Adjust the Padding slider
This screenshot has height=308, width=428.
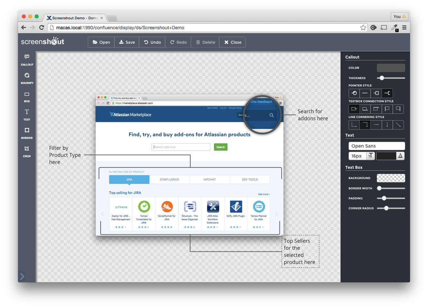point(391,198)
